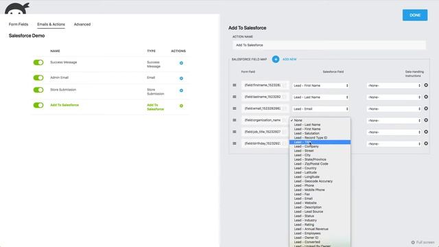Open settings gear for Admin Email action
The width and height of the screenshot is (439, 247).
181,78
